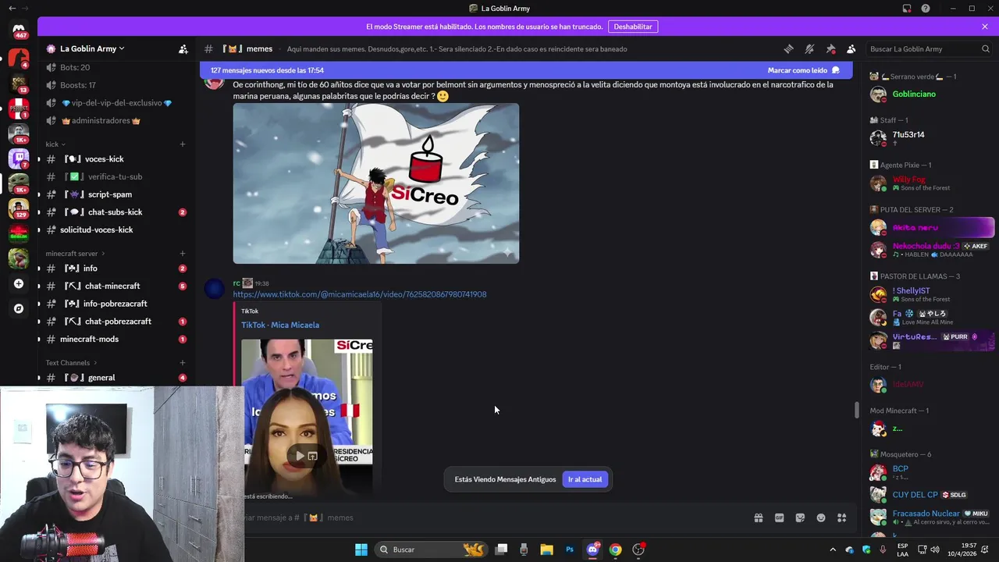Open Discord help question mark icon
Screen dimensions: 999x562
[x=926, y=9]
